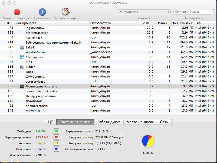
Task: Switch to the ЦП tab
Action: point(51,122)
